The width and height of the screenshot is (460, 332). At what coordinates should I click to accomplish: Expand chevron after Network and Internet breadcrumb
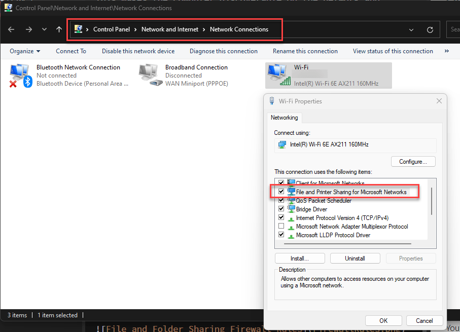(x=204, y=29)
